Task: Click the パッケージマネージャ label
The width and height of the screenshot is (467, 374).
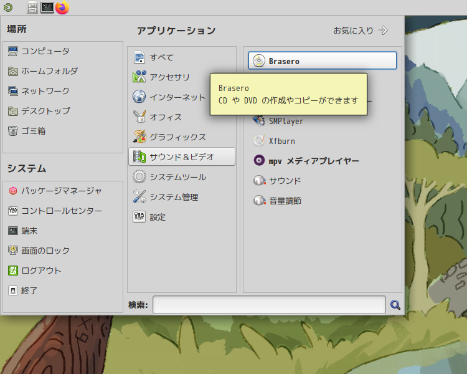Action: (x=62, y=191)
